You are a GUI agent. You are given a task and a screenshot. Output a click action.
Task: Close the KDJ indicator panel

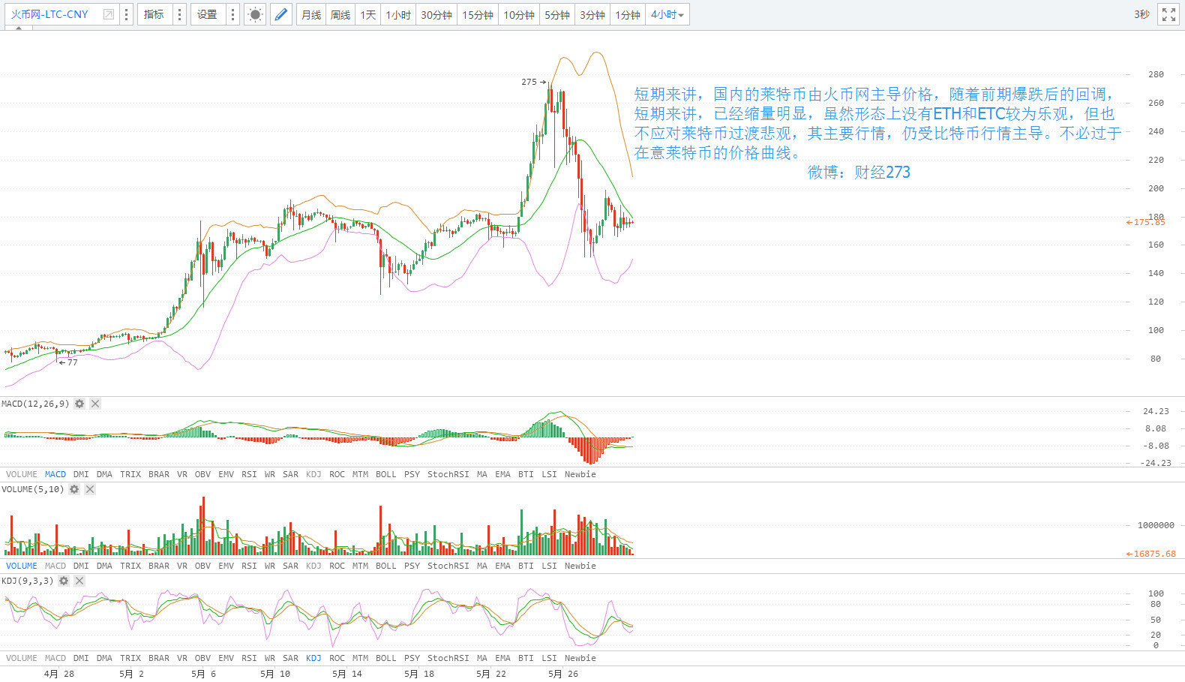tap(79, 581)
